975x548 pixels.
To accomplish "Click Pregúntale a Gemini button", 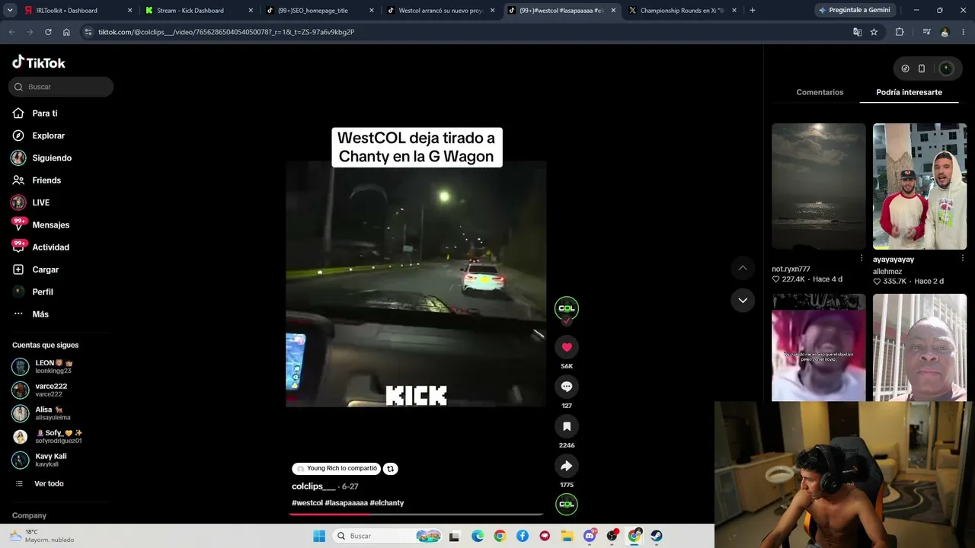I will (855, 11).
